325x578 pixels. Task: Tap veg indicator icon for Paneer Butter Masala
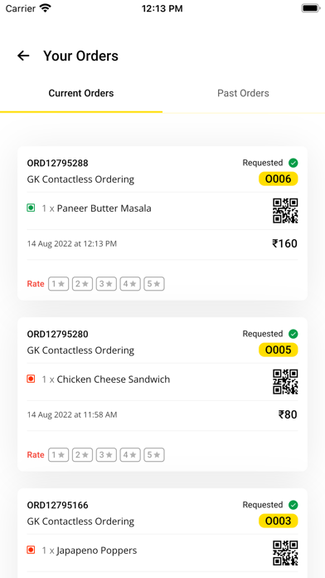click(x=31, y=208)
